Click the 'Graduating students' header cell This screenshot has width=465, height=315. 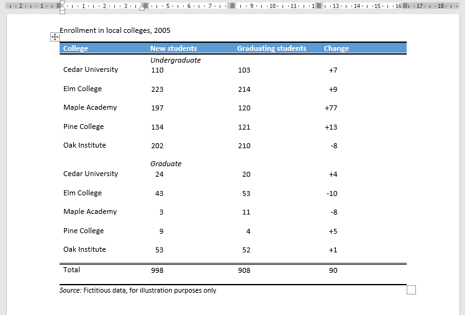[272, 48]
